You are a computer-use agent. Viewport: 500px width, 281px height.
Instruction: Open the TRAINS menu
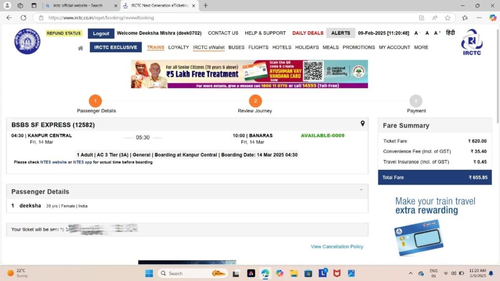[x=156, y=47]
